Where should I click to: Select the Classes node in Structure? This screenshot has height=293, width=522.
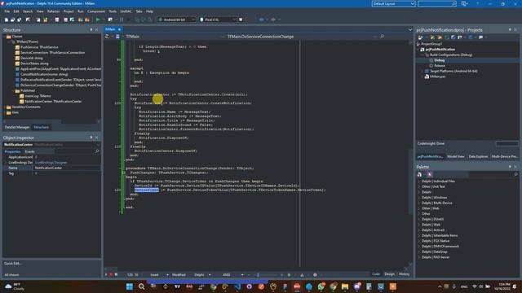click(16, 37)
